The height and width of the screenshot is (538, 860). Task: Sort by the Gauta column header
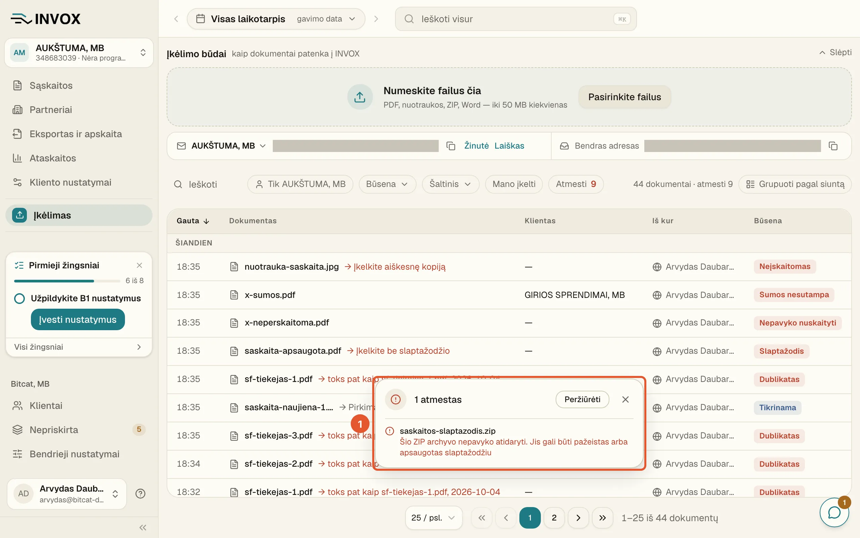click(x=192, y=221)
